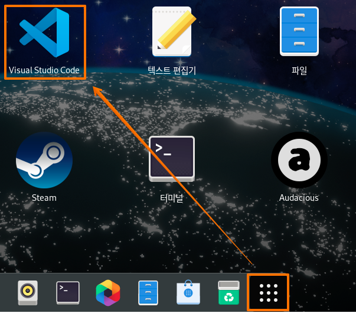The height and width of the screenshot is (313, 356).
Task: Launch the colorful hexagon app in the dock
Action: point(108,293)
